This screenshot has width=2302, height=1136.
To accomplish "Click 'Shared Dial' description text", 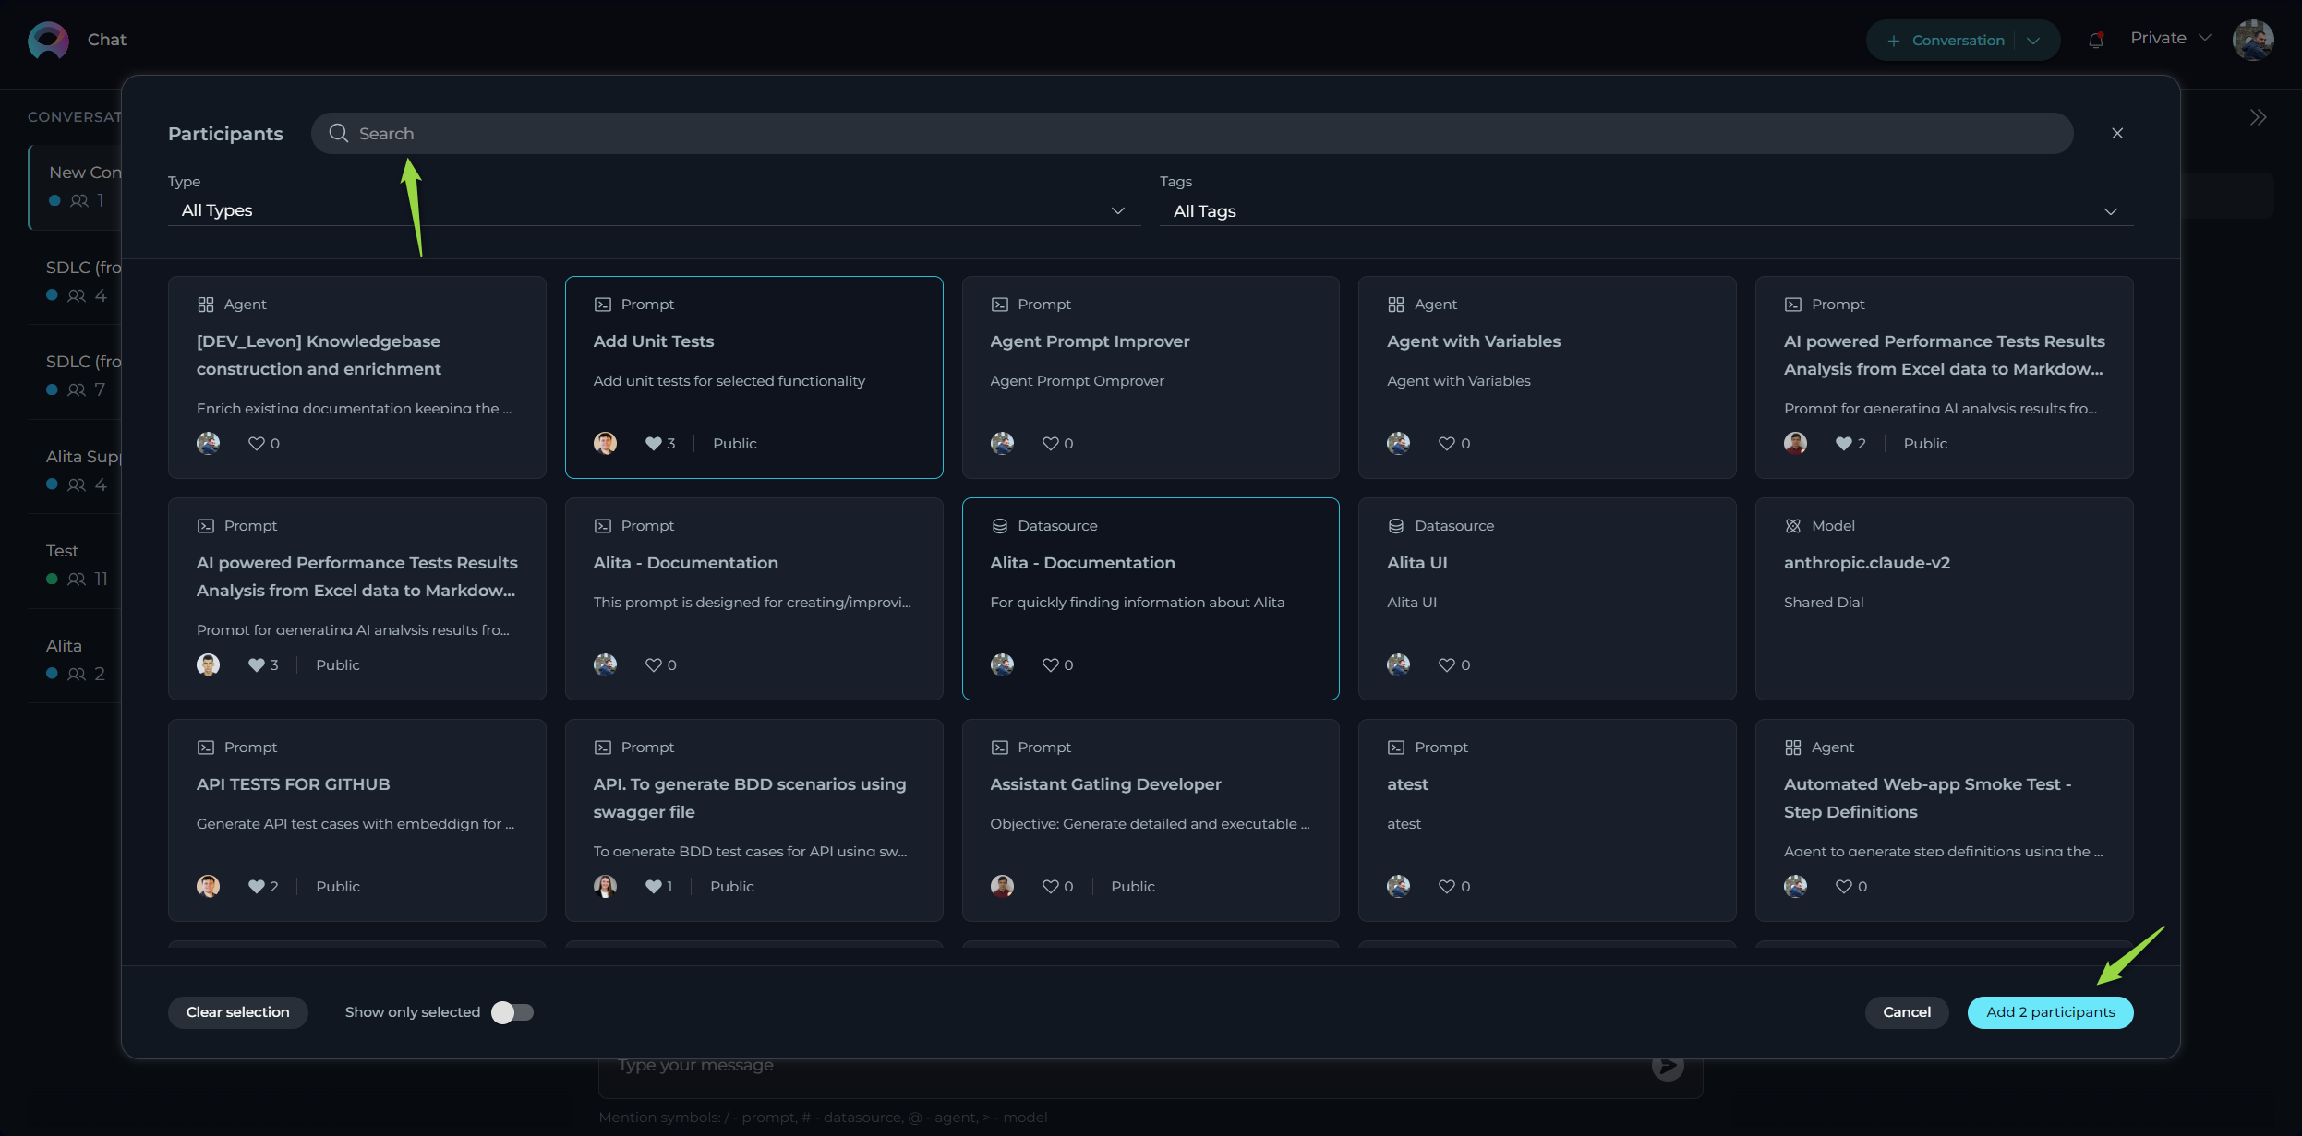I will click(x=1824, y=602).
